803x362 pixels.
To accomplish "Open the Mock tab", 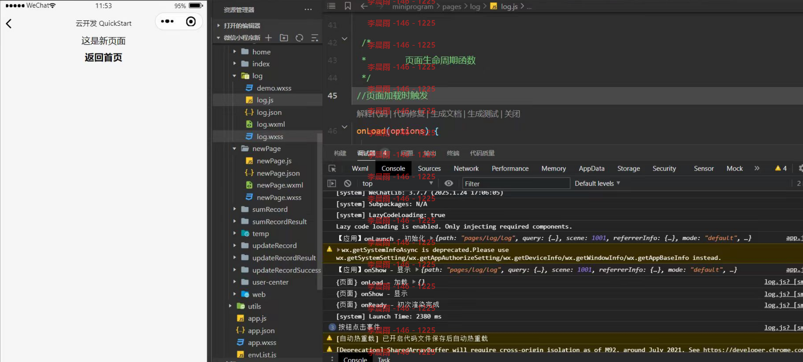I will (x=735, y=168).
